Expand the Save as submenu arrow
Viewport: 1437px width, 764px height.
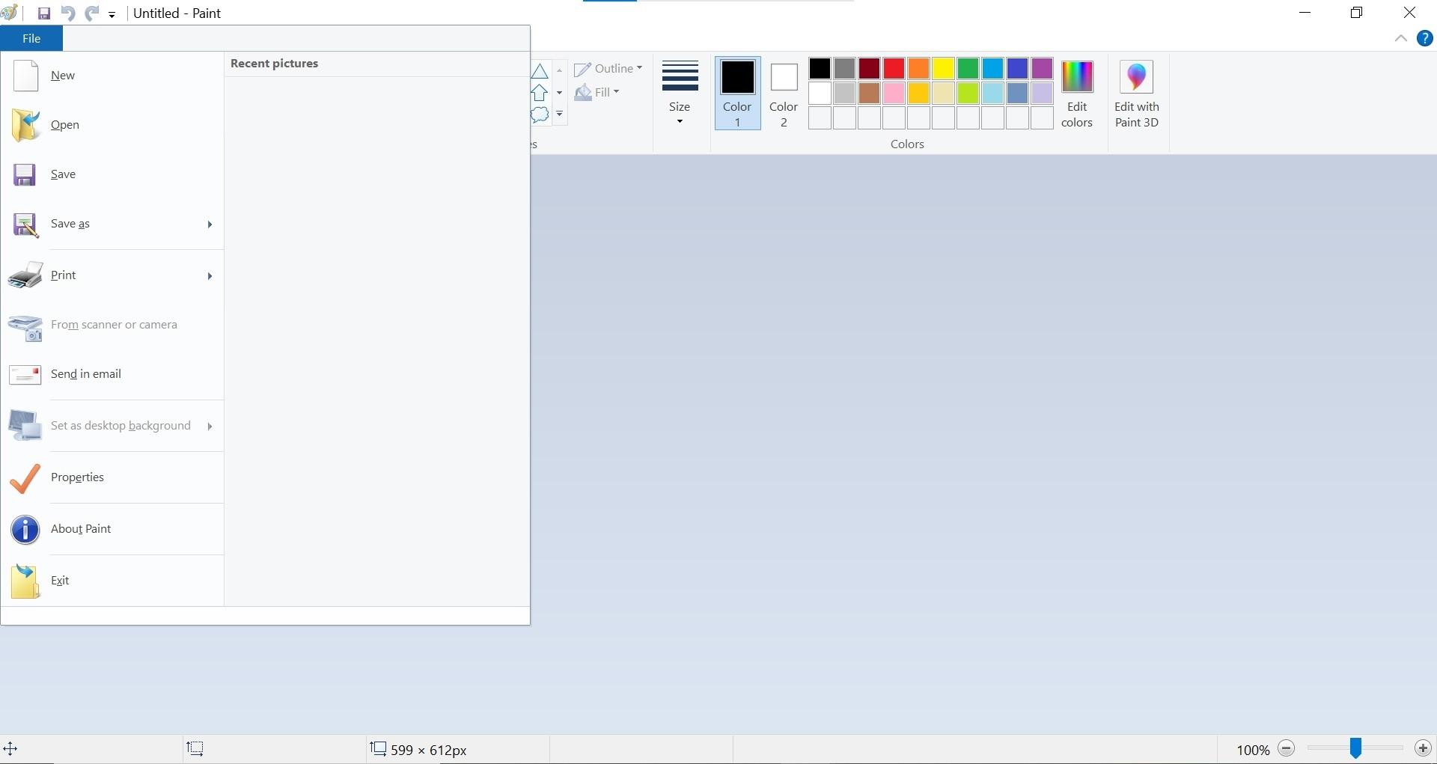pos(210,224)
